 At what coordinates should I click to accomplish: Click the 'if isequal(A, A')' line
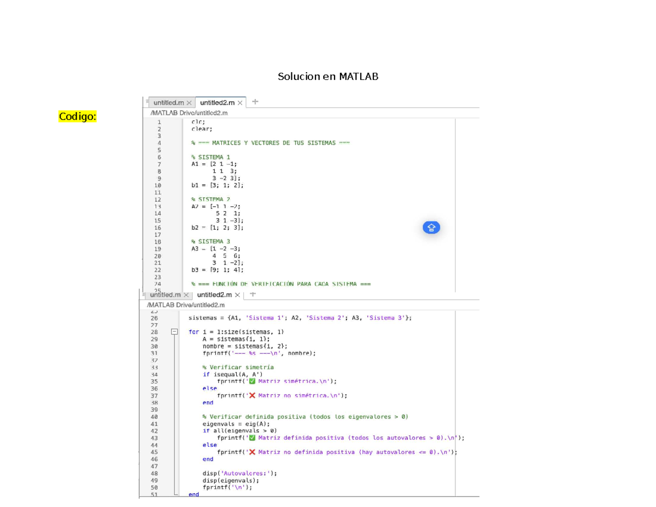click(x=233, y=375)
